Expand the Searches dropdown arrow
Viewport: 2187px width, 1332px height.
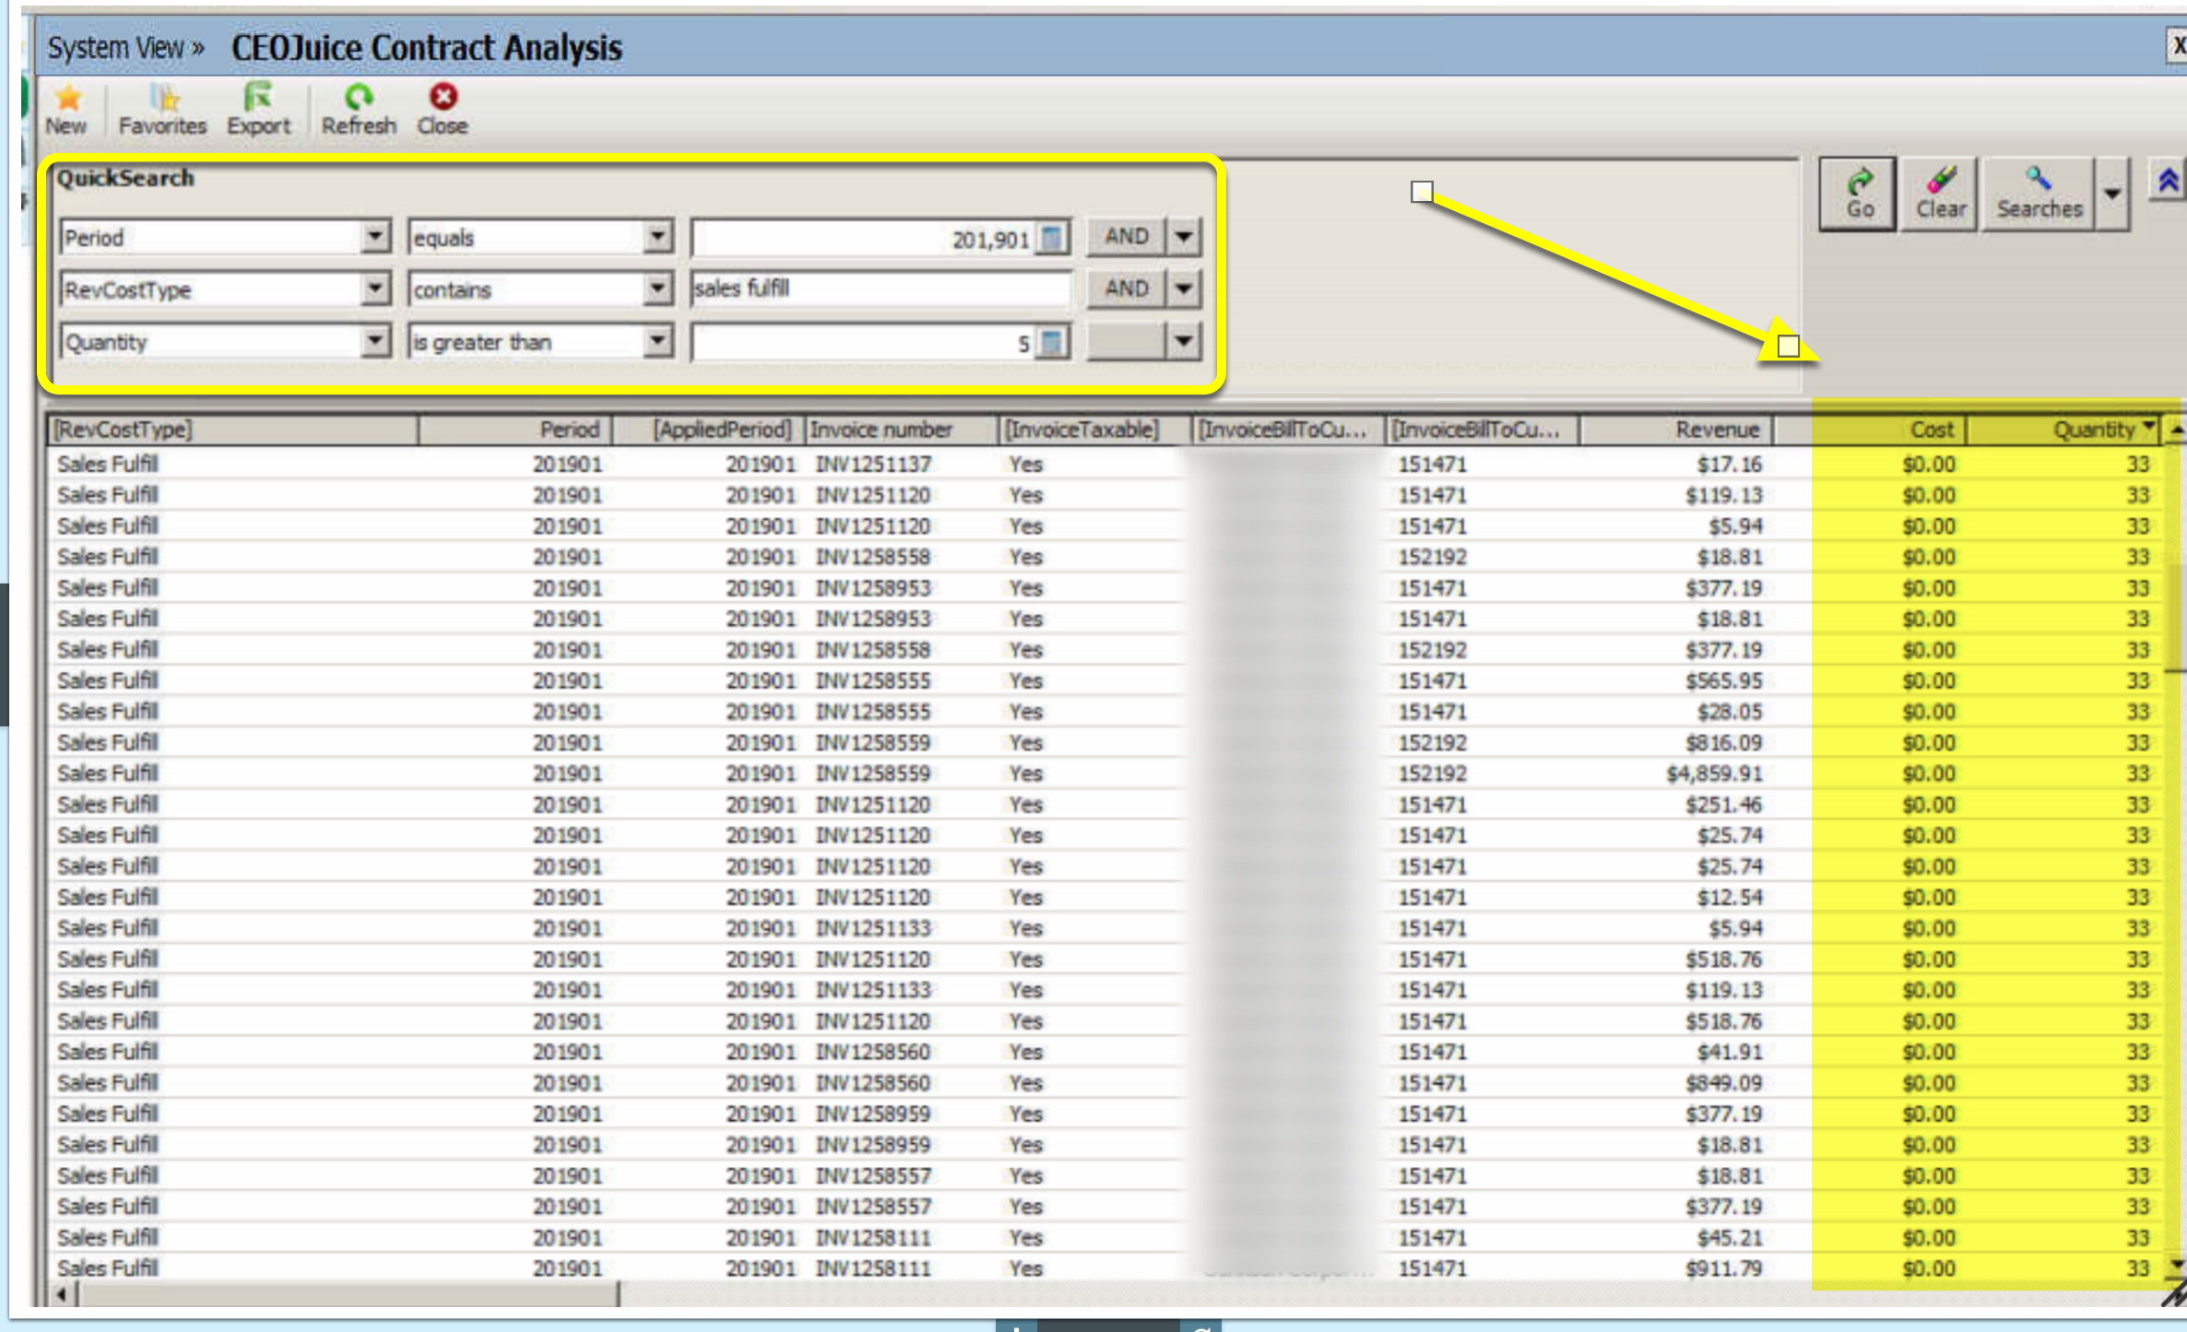(x=2112, y=194)
